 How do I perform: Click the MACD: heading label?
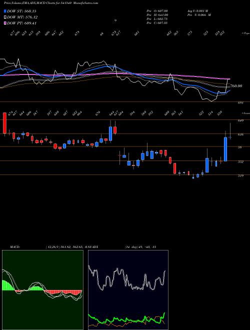coord(14,247)
